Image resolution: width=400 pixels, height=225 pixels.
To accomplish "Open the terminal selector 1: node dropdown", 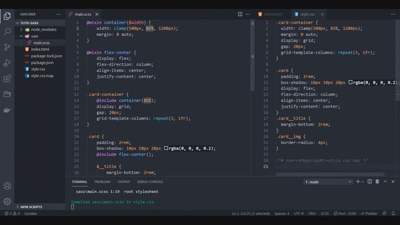I will (x=327, y=182).
